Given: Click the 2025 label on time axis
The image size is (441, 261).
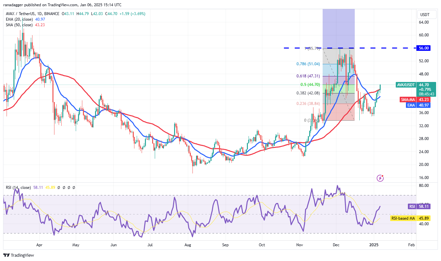Looking at the screenshot, I should click(374, 245).
